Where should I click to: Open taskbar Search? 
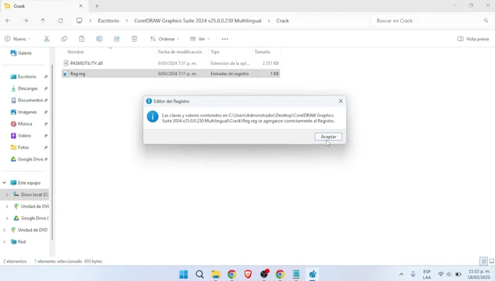(x=199, y=274)
